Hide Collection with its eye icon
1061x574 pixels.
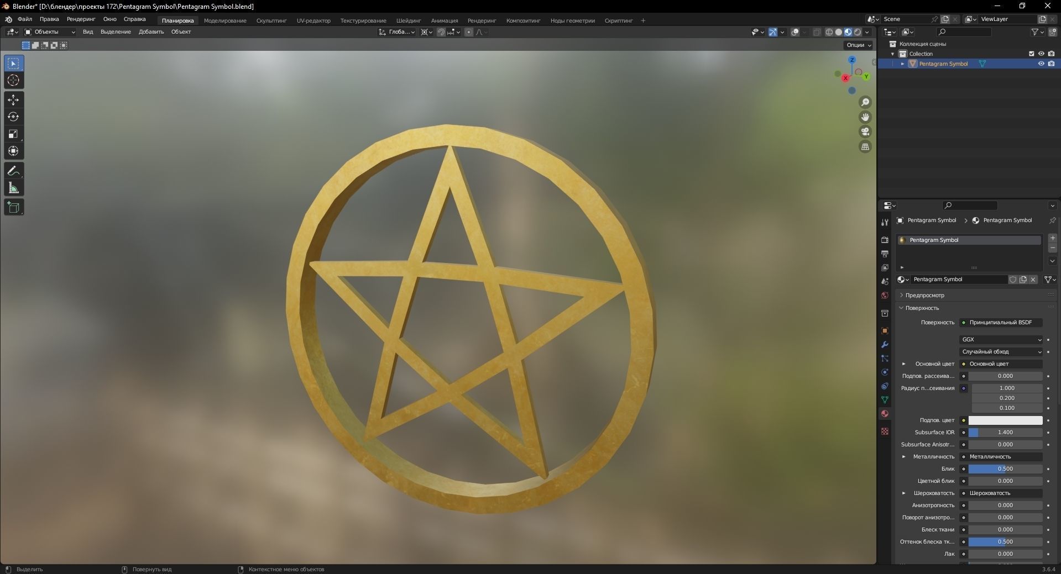pos(1041,54)
